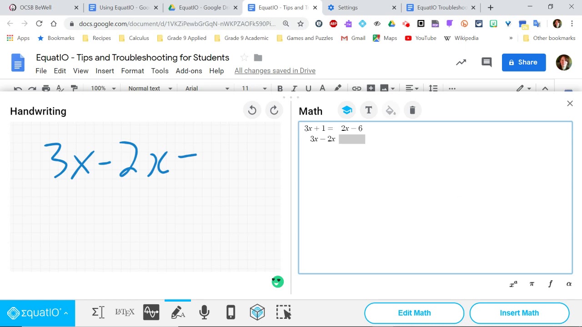Open the Insert menu
The width and height of the screenshot is (582, 327).
click(105, 71)
